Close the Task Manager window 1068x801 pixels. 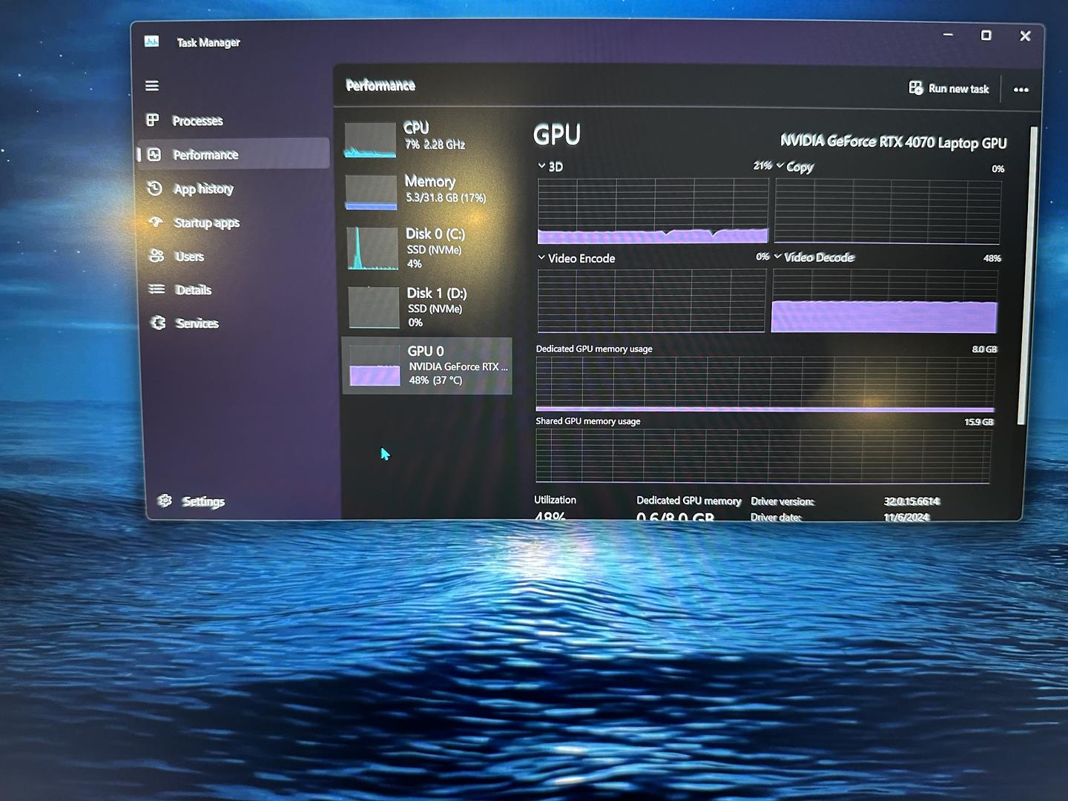[x=1025, y=36]
